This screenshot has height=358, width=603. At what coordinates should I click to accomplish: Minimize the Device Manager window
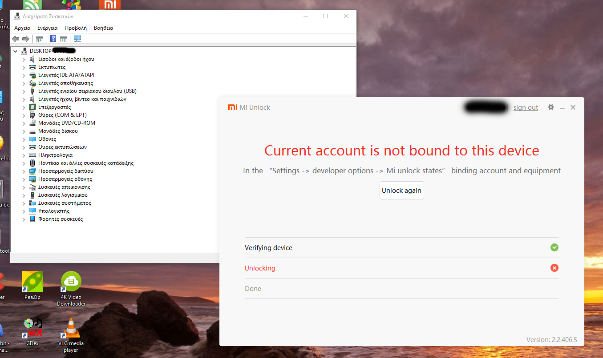pos(306,16)
